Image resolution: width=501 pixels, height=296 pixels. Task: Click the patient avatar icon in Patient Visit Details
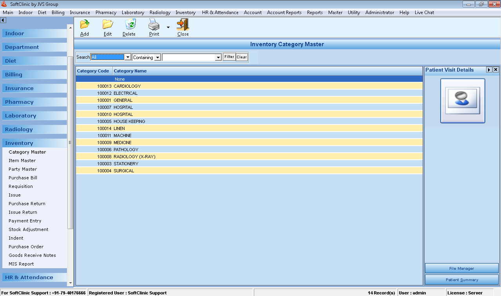[463, 100]
